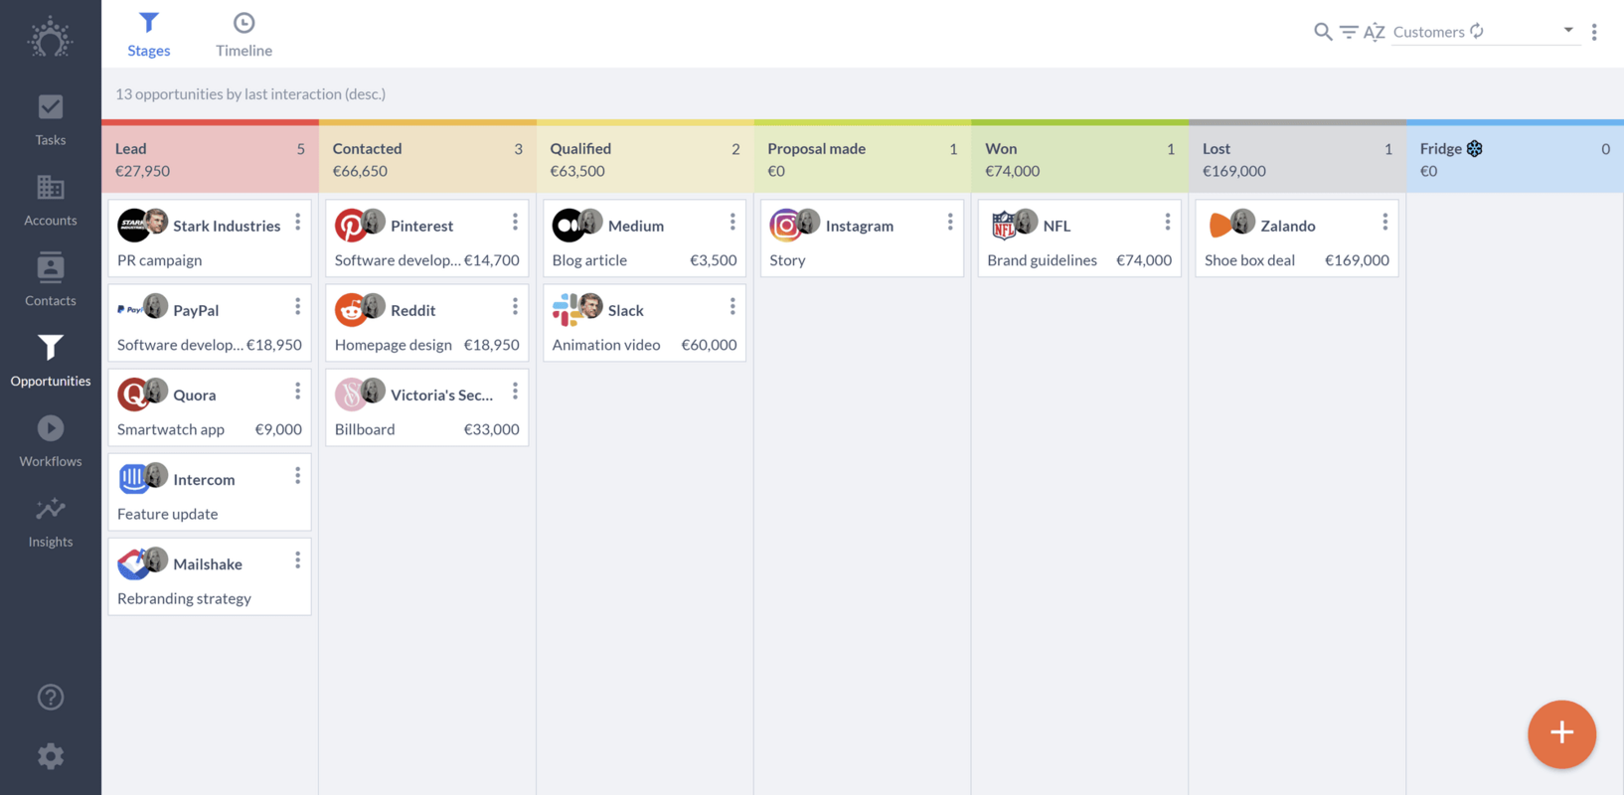Open the Help question mark circle

(50, 697)
